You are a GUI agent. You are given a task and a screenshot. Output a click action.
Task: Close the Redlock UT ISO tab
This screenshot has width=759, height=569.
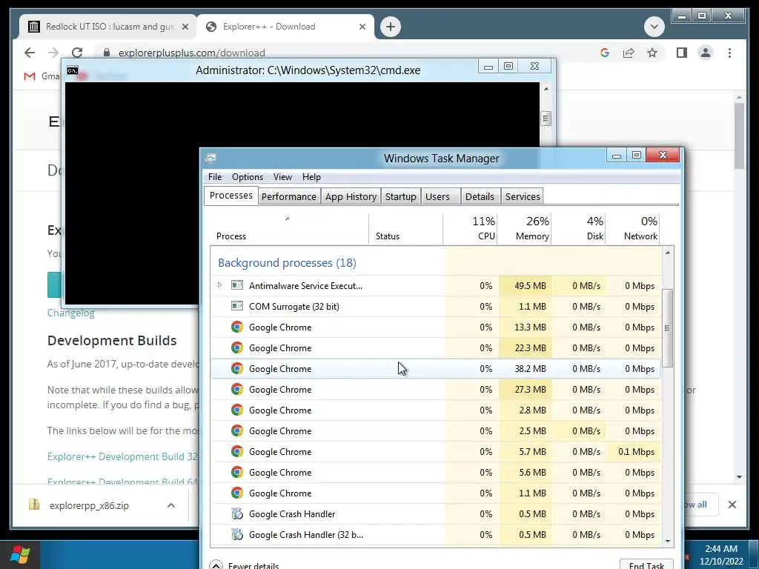[x=185, y=27]
